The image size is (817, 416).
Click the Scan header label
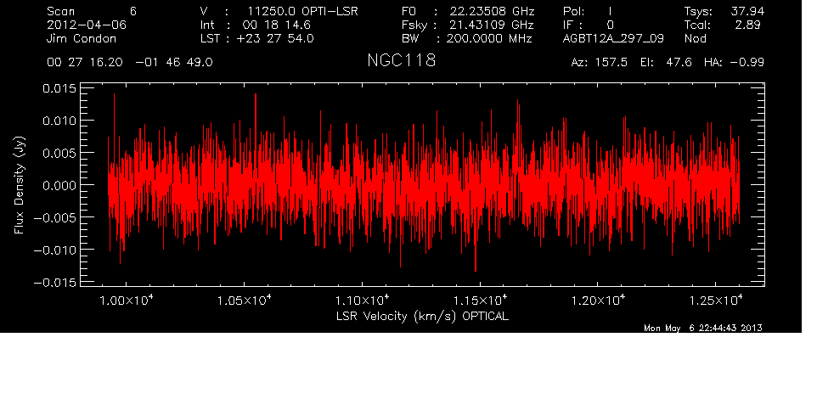(61, 11)
